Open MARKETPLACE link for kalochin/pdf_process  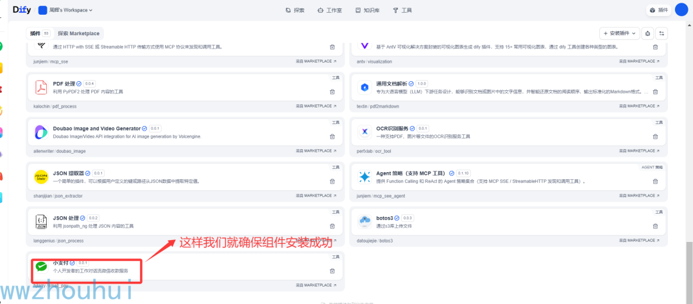click(x=316, y=106)
